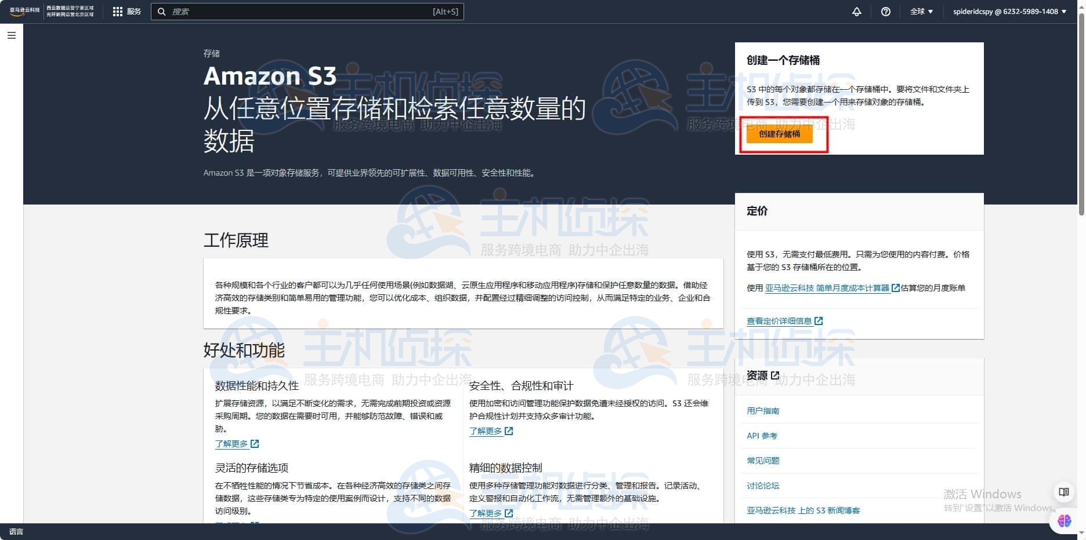Open the API 参考 link

[761, 436]
